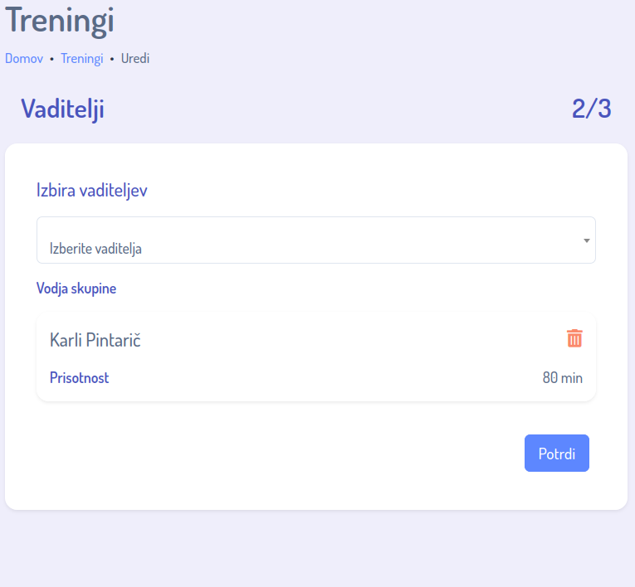Click the 80 min attendance value
This screenshot has width=635, height=587.
tap(562, 378)
